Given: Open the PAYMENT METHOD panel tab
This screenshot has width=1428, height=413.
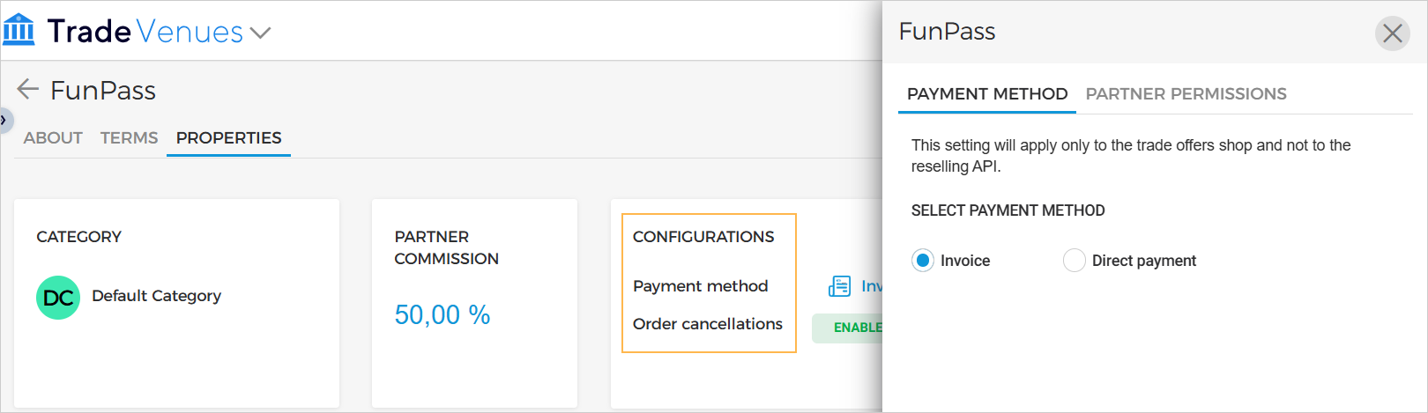Looking at the screenshot, I should pyautogui.click(x=987, y=94).
